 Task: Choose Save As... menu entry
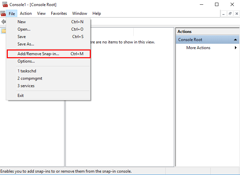point(49,44)
